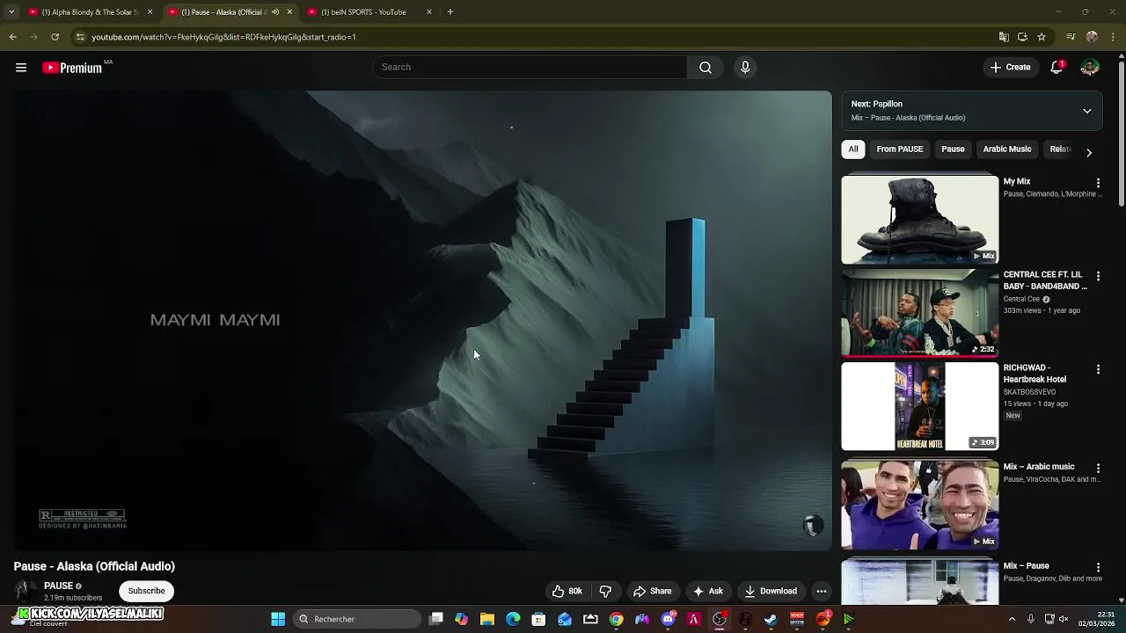The height and width of the screenshot is (633, 1126).
Task: Select the From PAUSE filter chip
Action: [x=900, y=149]
